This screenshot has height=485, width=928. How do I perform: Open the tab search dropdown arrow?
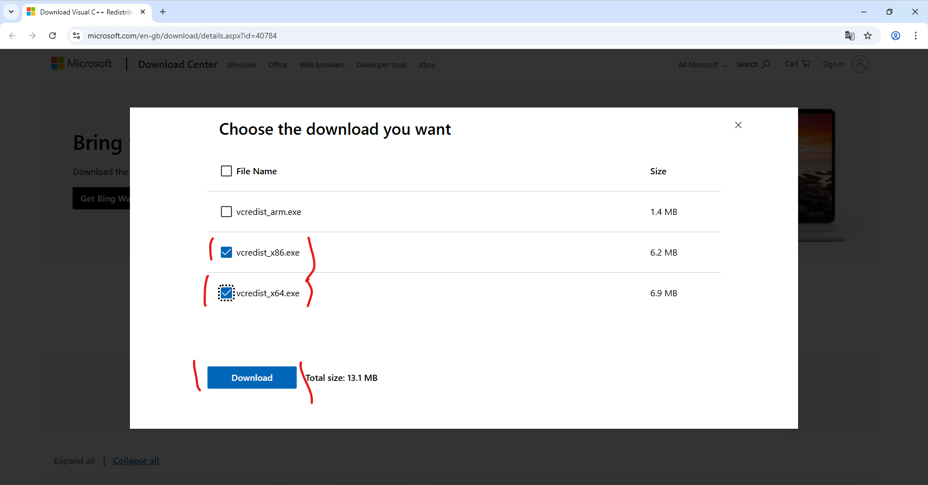pos(11,12)
